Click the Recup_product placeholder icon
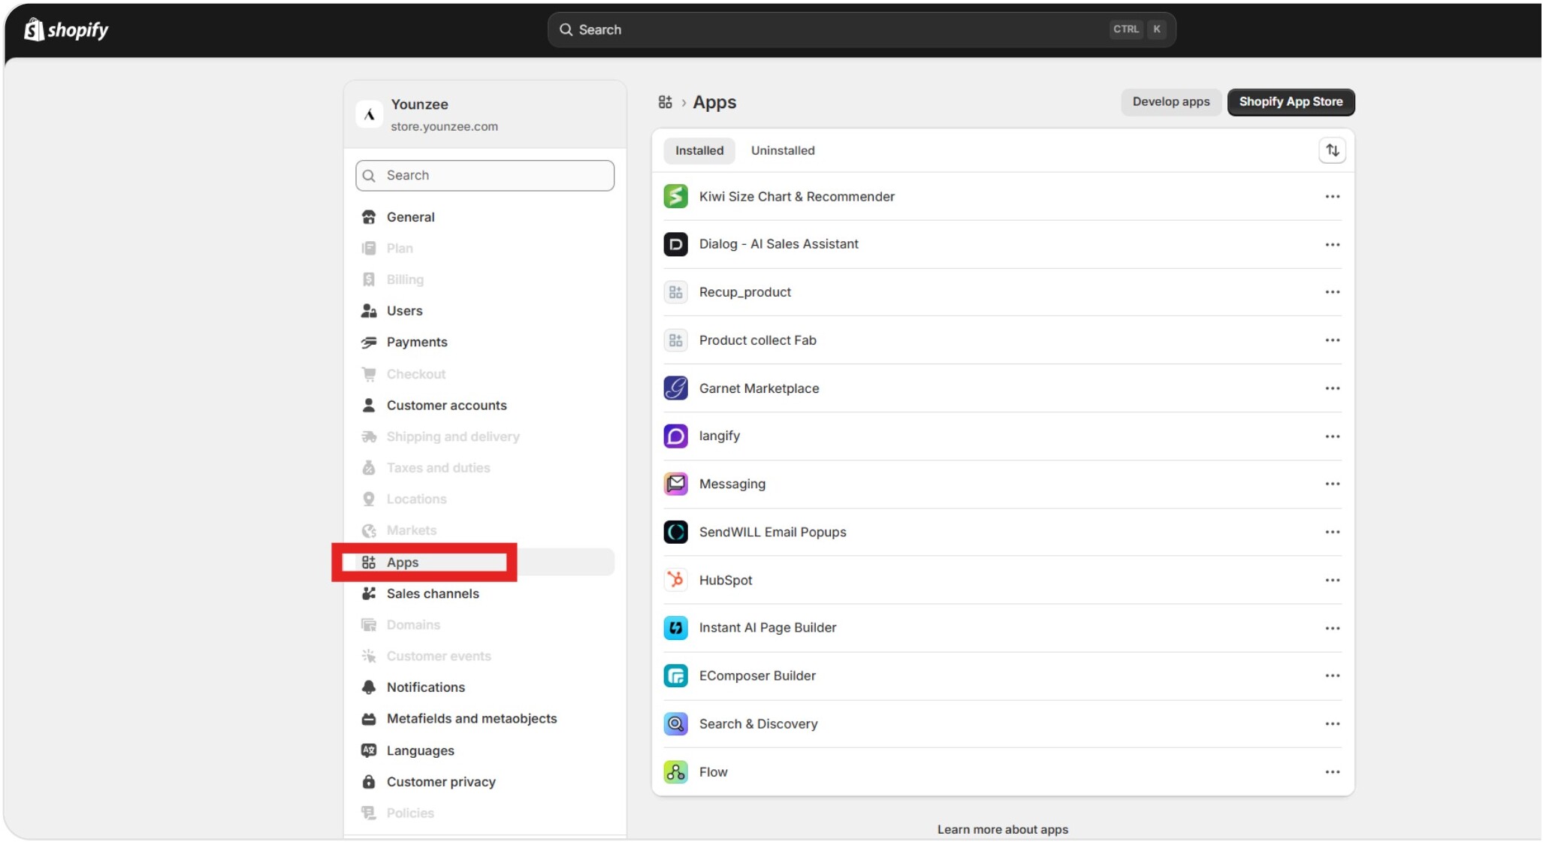This screenshot has width=1543, height=842. [675, 292]
